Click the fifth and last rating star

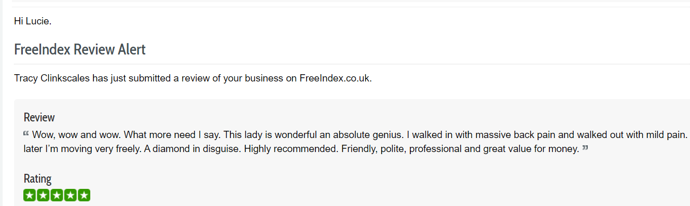[x=85, y=196]
